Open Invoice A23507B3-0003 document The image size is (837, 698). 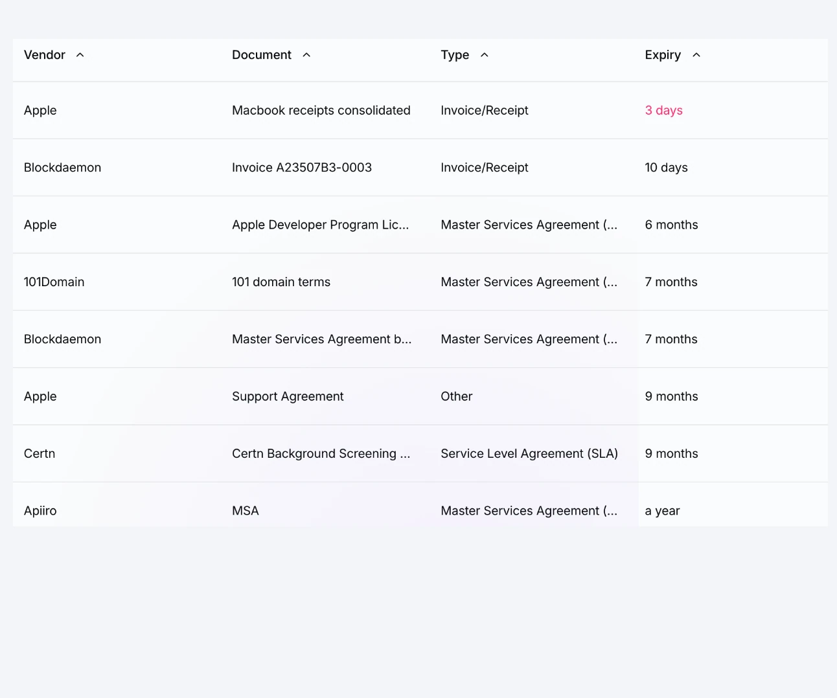tap(302, 168)
